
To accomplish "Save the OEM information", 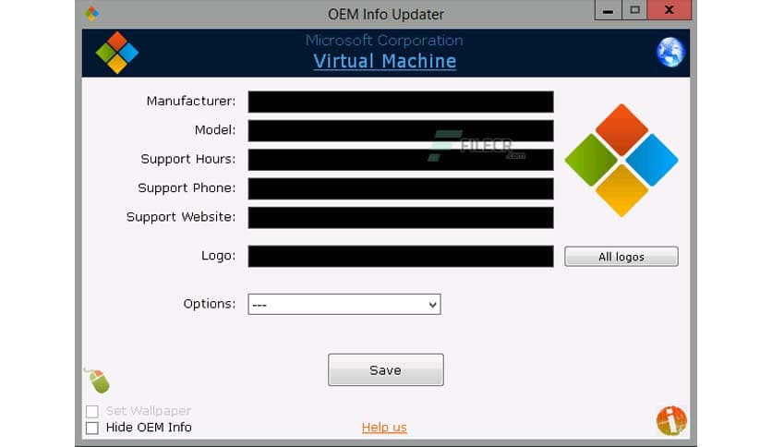I will pyautogui.click(x=385, y=369).
